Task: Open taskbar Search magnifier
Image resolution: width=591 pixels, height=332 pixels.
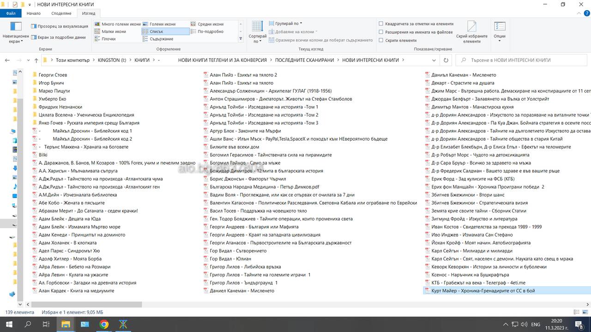Action: point(28,324)
